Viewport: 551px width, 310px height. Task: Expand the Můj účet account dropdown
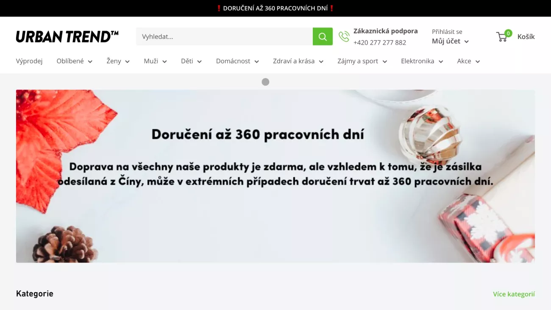450,41
